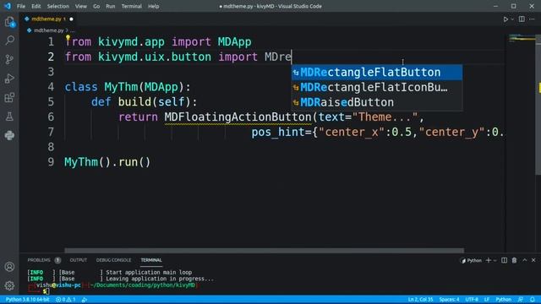Switch to the Debug Console tab
Image resolution: width=541 pixels, height=304 pixels.
click(x=113, y=260)
